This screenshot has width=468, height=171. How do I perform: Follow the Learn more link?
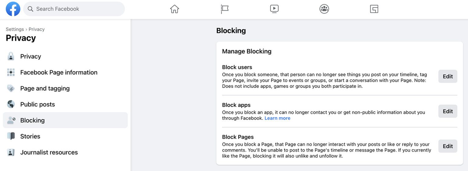[277, 118]
